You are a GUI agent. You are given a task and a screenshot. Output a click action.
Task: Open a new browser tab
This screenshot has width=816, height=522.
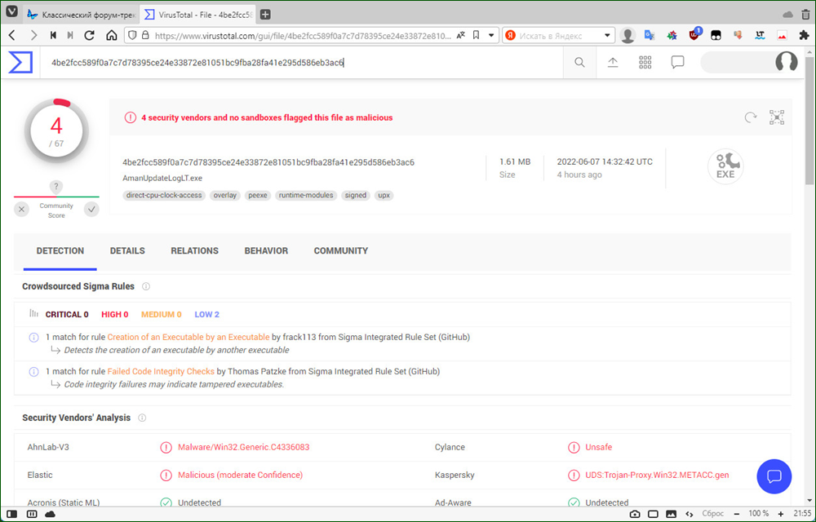(265, 15)
